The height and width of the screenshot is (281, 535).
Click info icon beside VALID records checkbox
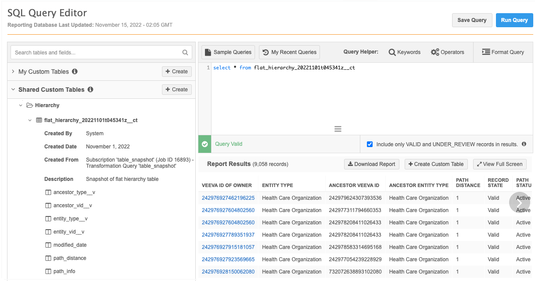[524, 144]
